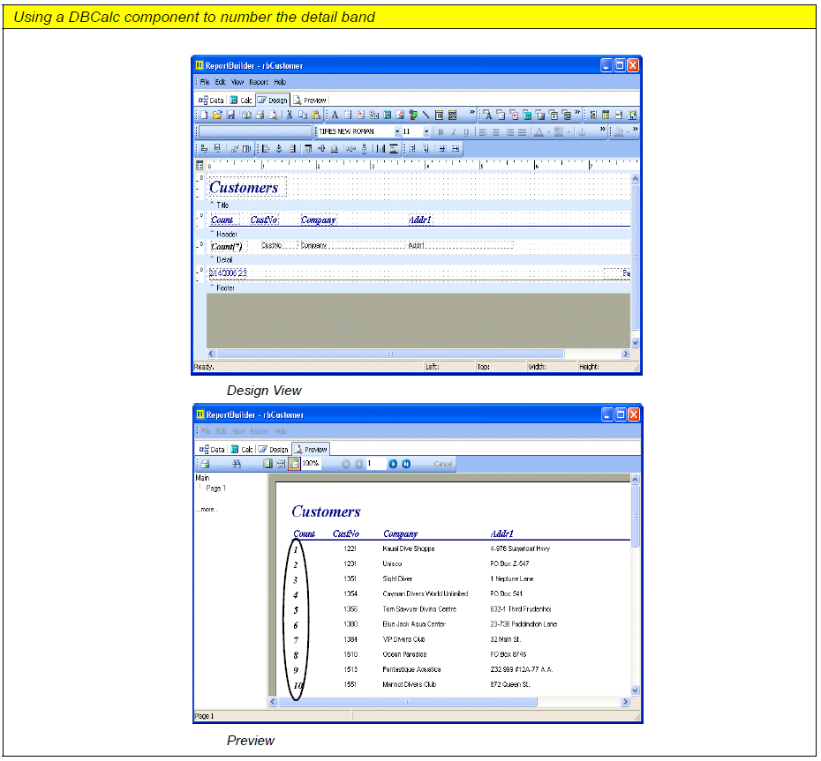Toggle Bold formatting in Design window
821x761 pixels.
(441, 131)
